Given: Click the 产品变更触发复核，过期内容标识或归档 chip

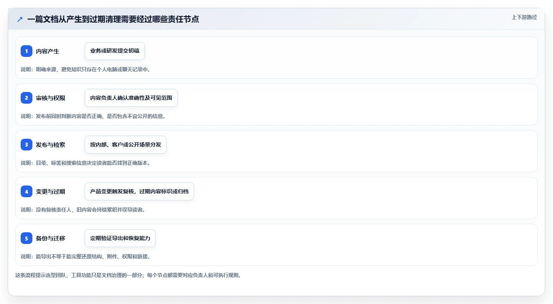Looking at the screenshot, I should 139,191.
